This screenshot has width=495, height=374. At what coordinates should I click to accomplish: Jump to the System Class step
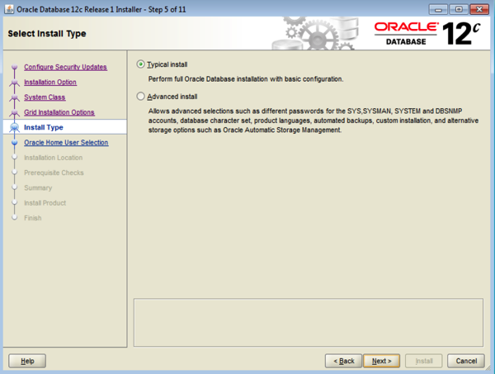click(45, 97)
